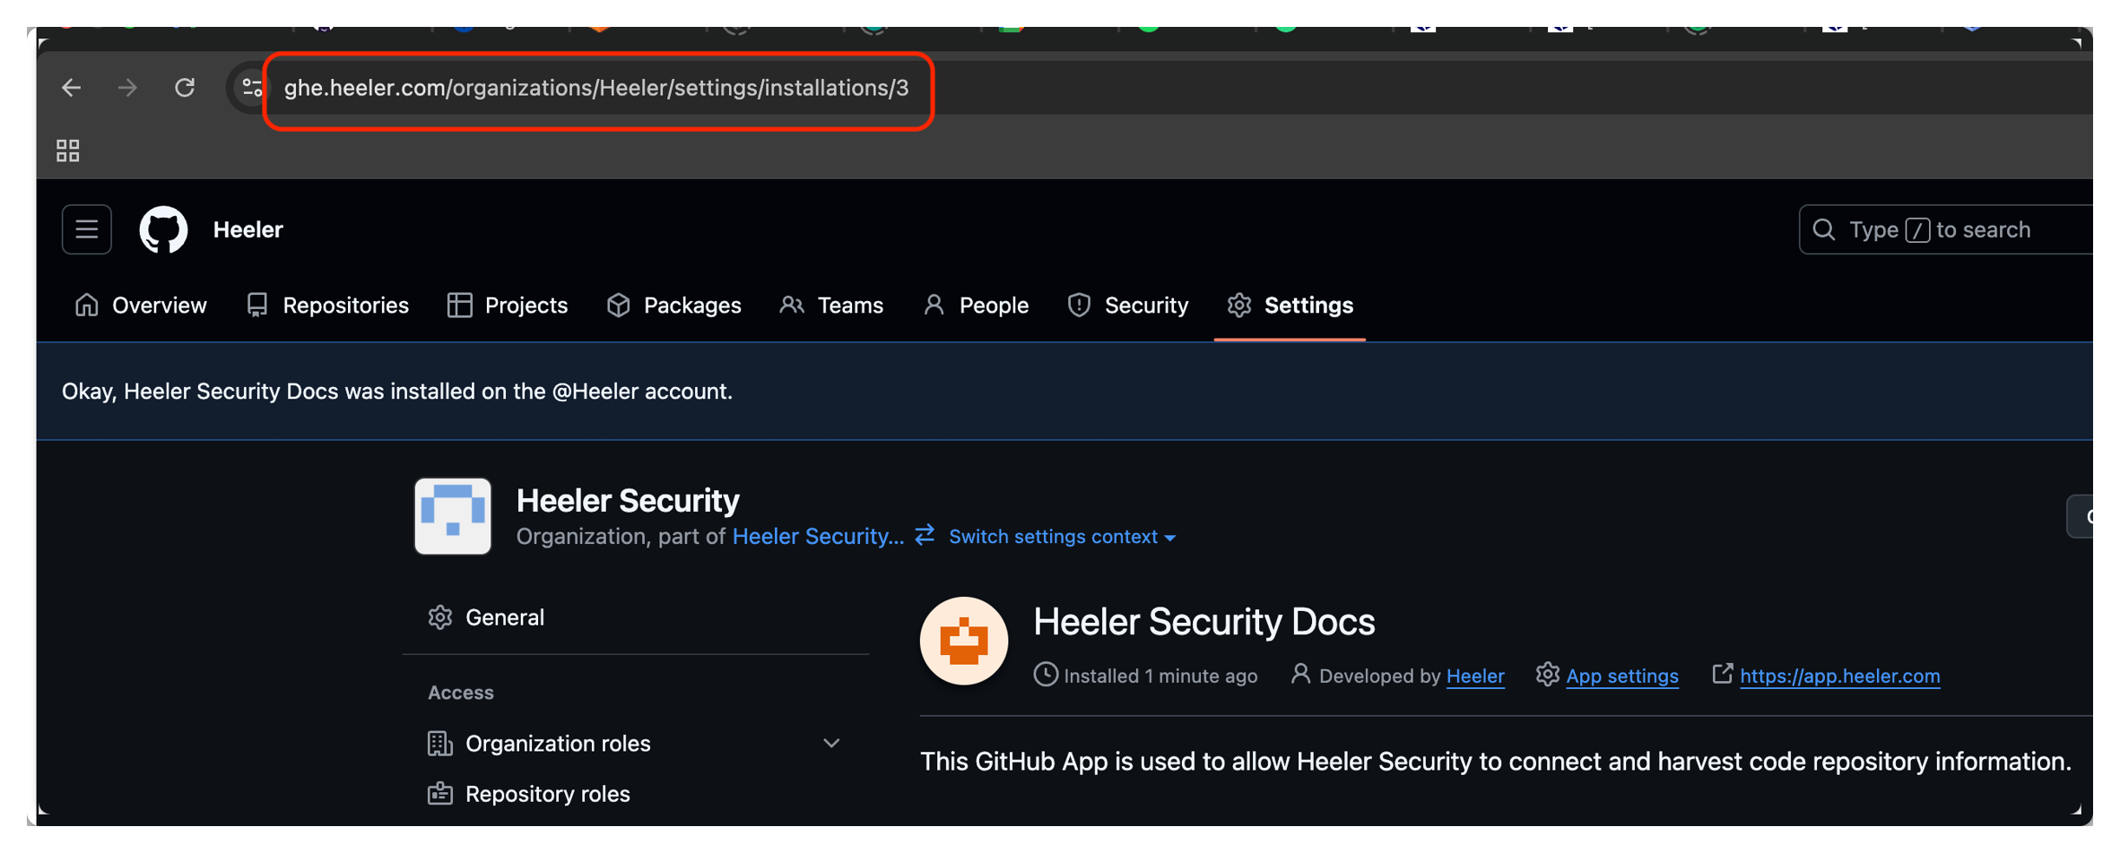Click the GitHub Octocat logo
This screenshot has height=853, width=2120.
tap(163, 229)
